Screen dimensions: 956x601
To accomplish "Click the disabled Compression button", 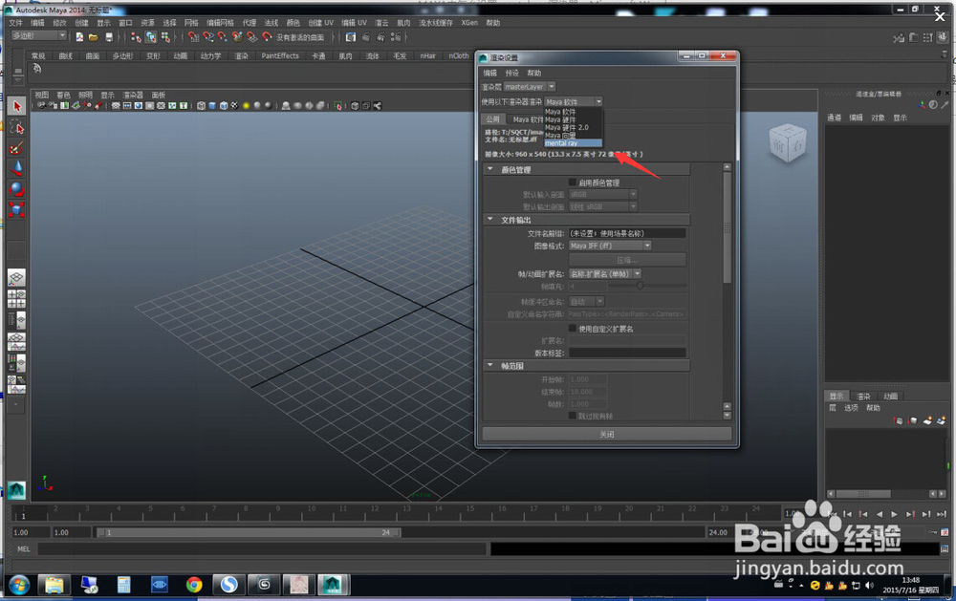I will click(x=627, y=260).
